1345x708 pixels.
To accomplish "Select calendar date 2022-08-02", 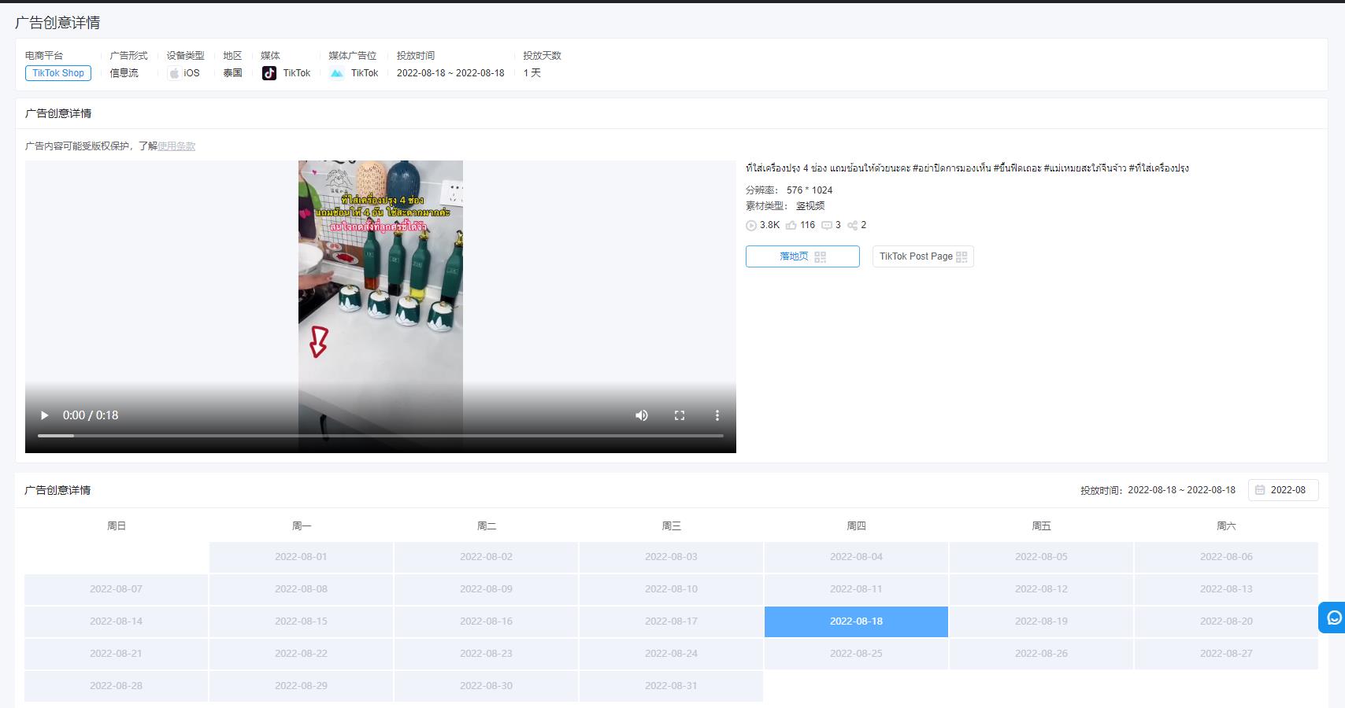I will coord(486,557).
